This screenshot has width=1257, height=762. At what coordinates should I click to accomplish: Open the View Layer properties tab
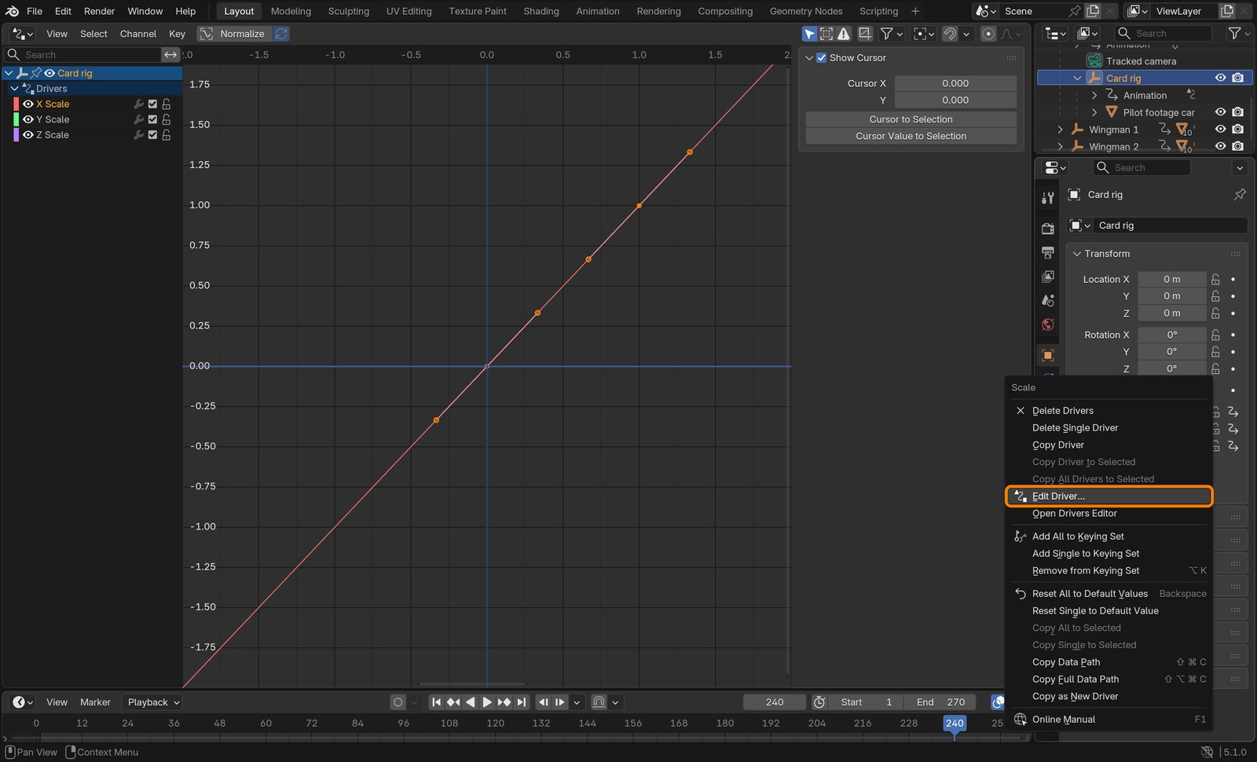(x=1047, y=277)
